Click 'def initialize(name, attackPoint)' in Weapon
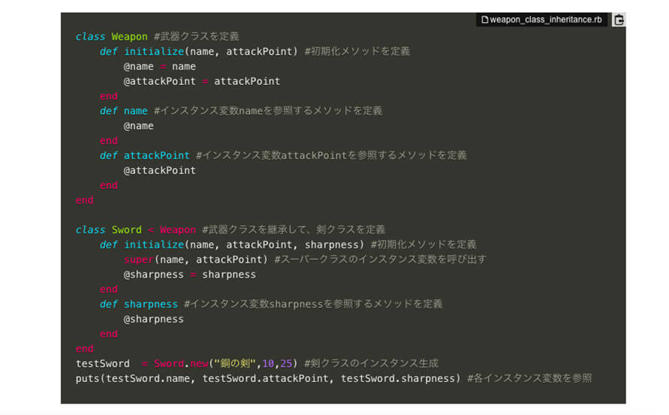Screen dimensions: 669x415 coord(198,52)
